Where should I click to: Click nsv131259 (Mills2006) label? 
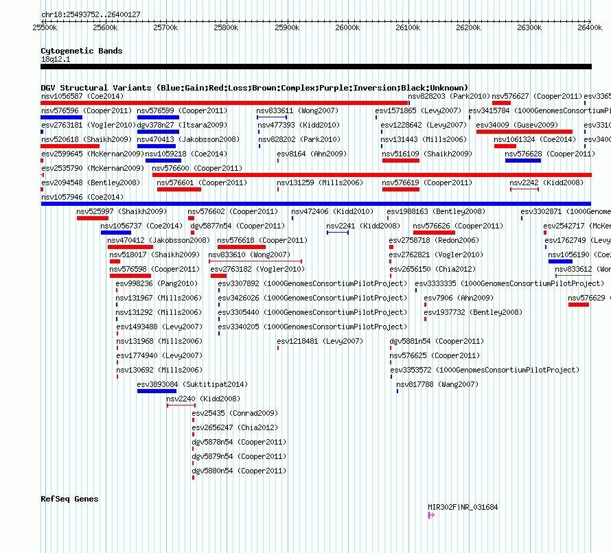[320, 183]
